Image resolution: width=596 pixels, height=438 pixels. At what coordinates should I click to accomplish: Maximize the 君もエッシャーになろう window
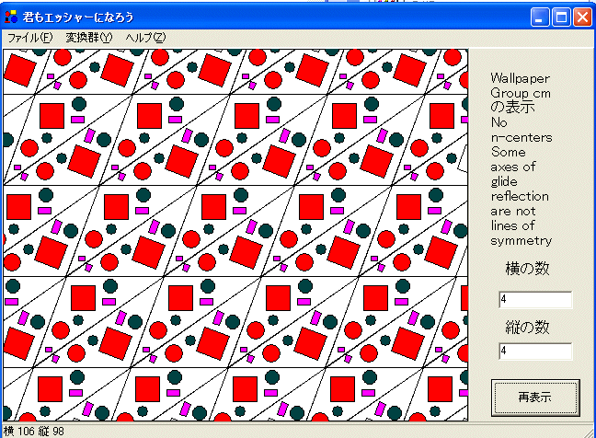561,17
